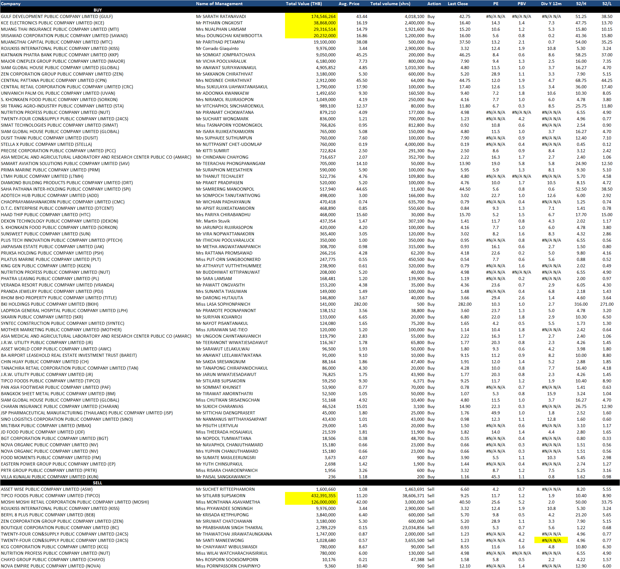Viewport: 620px width, 569px height.
Task: Click the PE column header
Action: 495,4
